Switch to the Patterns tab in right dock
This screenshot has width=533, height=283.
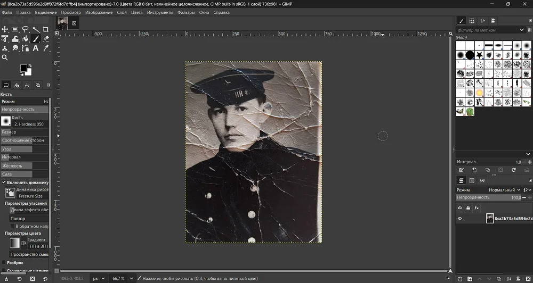click(x=472, y=21)
